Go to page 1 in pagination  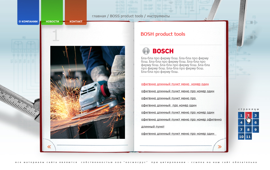tap(241, 115)
